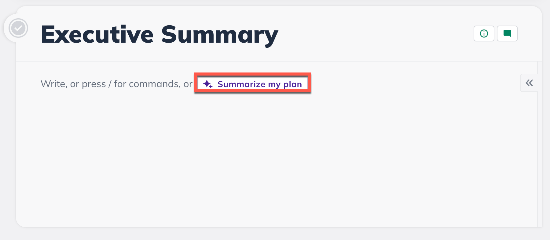Expand the side panel with double chevron

pyautogui.click(x=529, y=83)
